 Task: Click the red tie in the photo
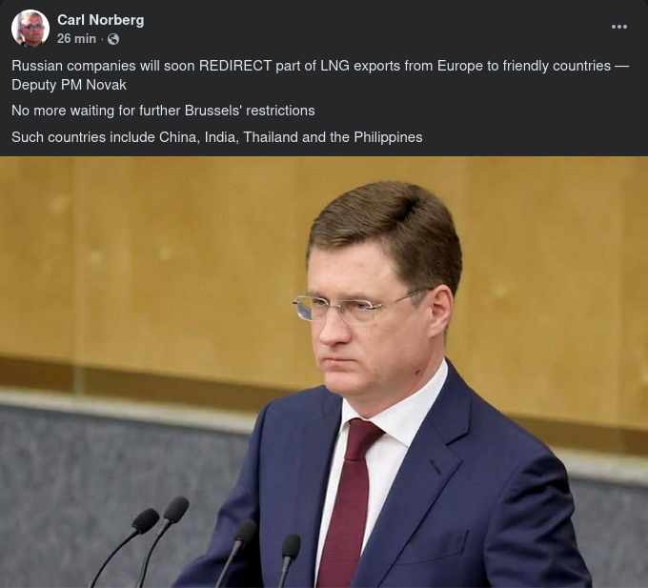346,502
